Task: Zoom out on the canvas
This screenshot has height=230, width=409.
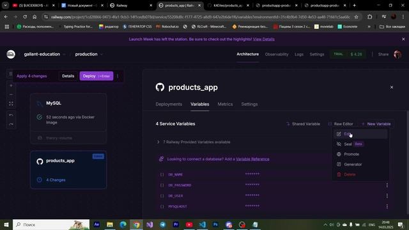Action: (11, 95)
